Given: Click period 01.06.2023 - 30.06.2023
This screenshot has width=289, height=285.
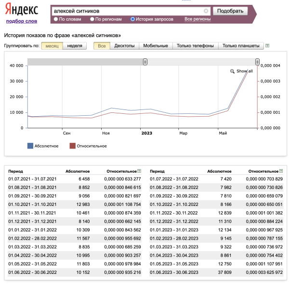Looking at the screenshot, I should (174, 272).
